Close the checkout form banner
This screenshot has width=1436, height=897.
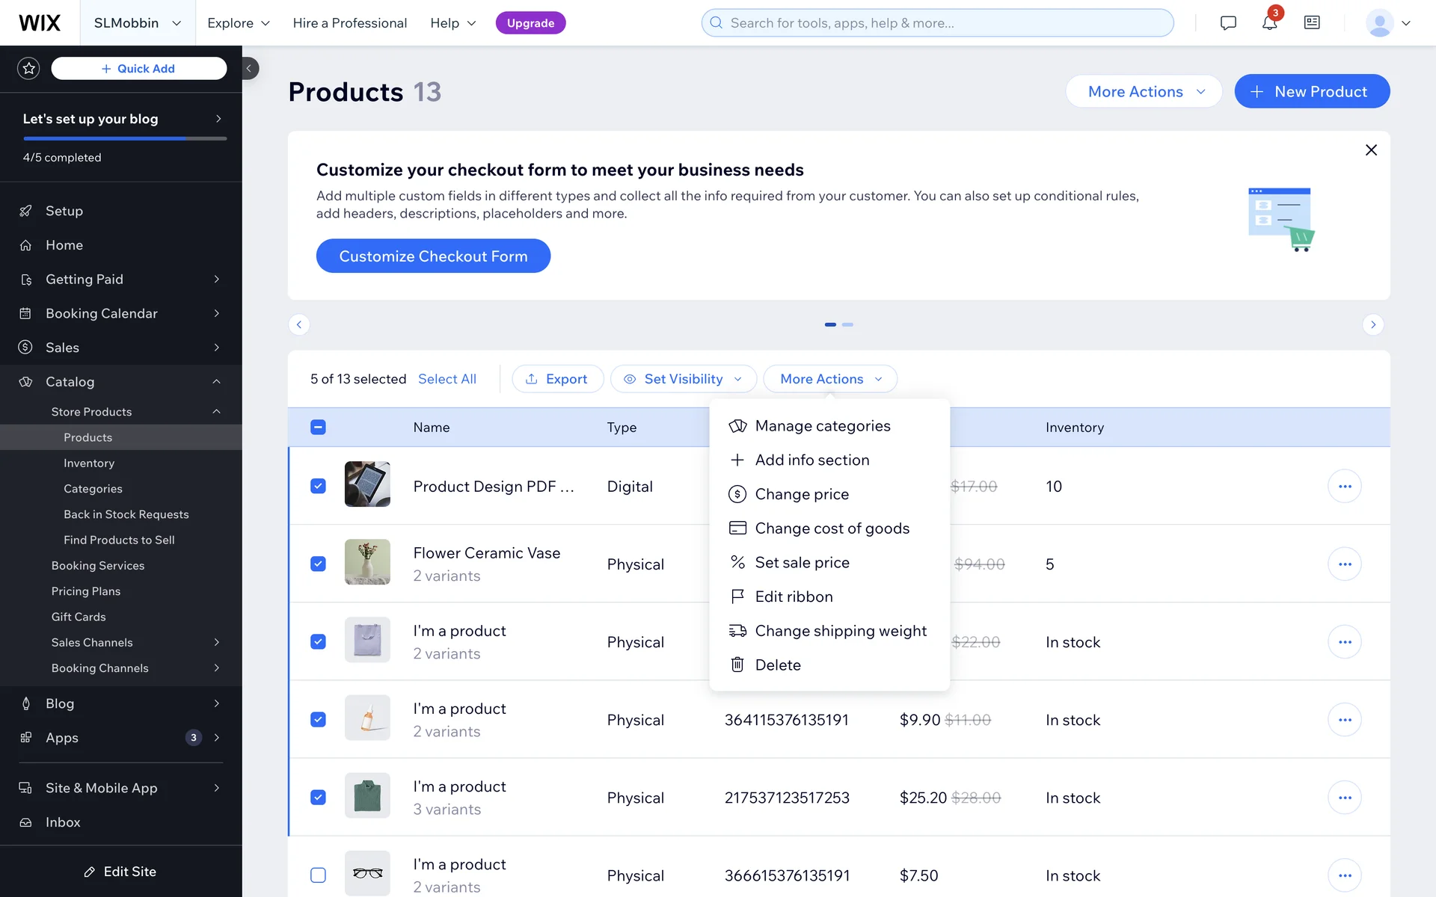click(x=1371, y=150)
